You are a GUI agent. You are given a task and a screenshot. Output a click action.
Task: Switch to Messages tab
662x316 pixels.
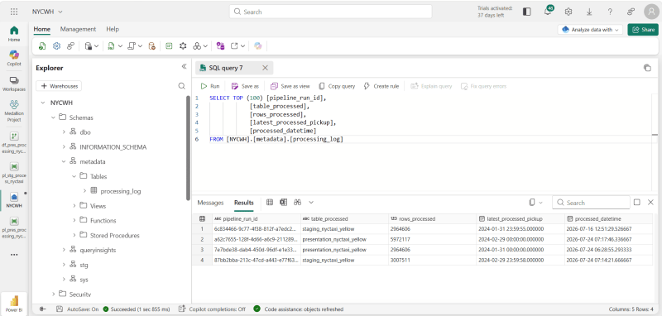210,203
